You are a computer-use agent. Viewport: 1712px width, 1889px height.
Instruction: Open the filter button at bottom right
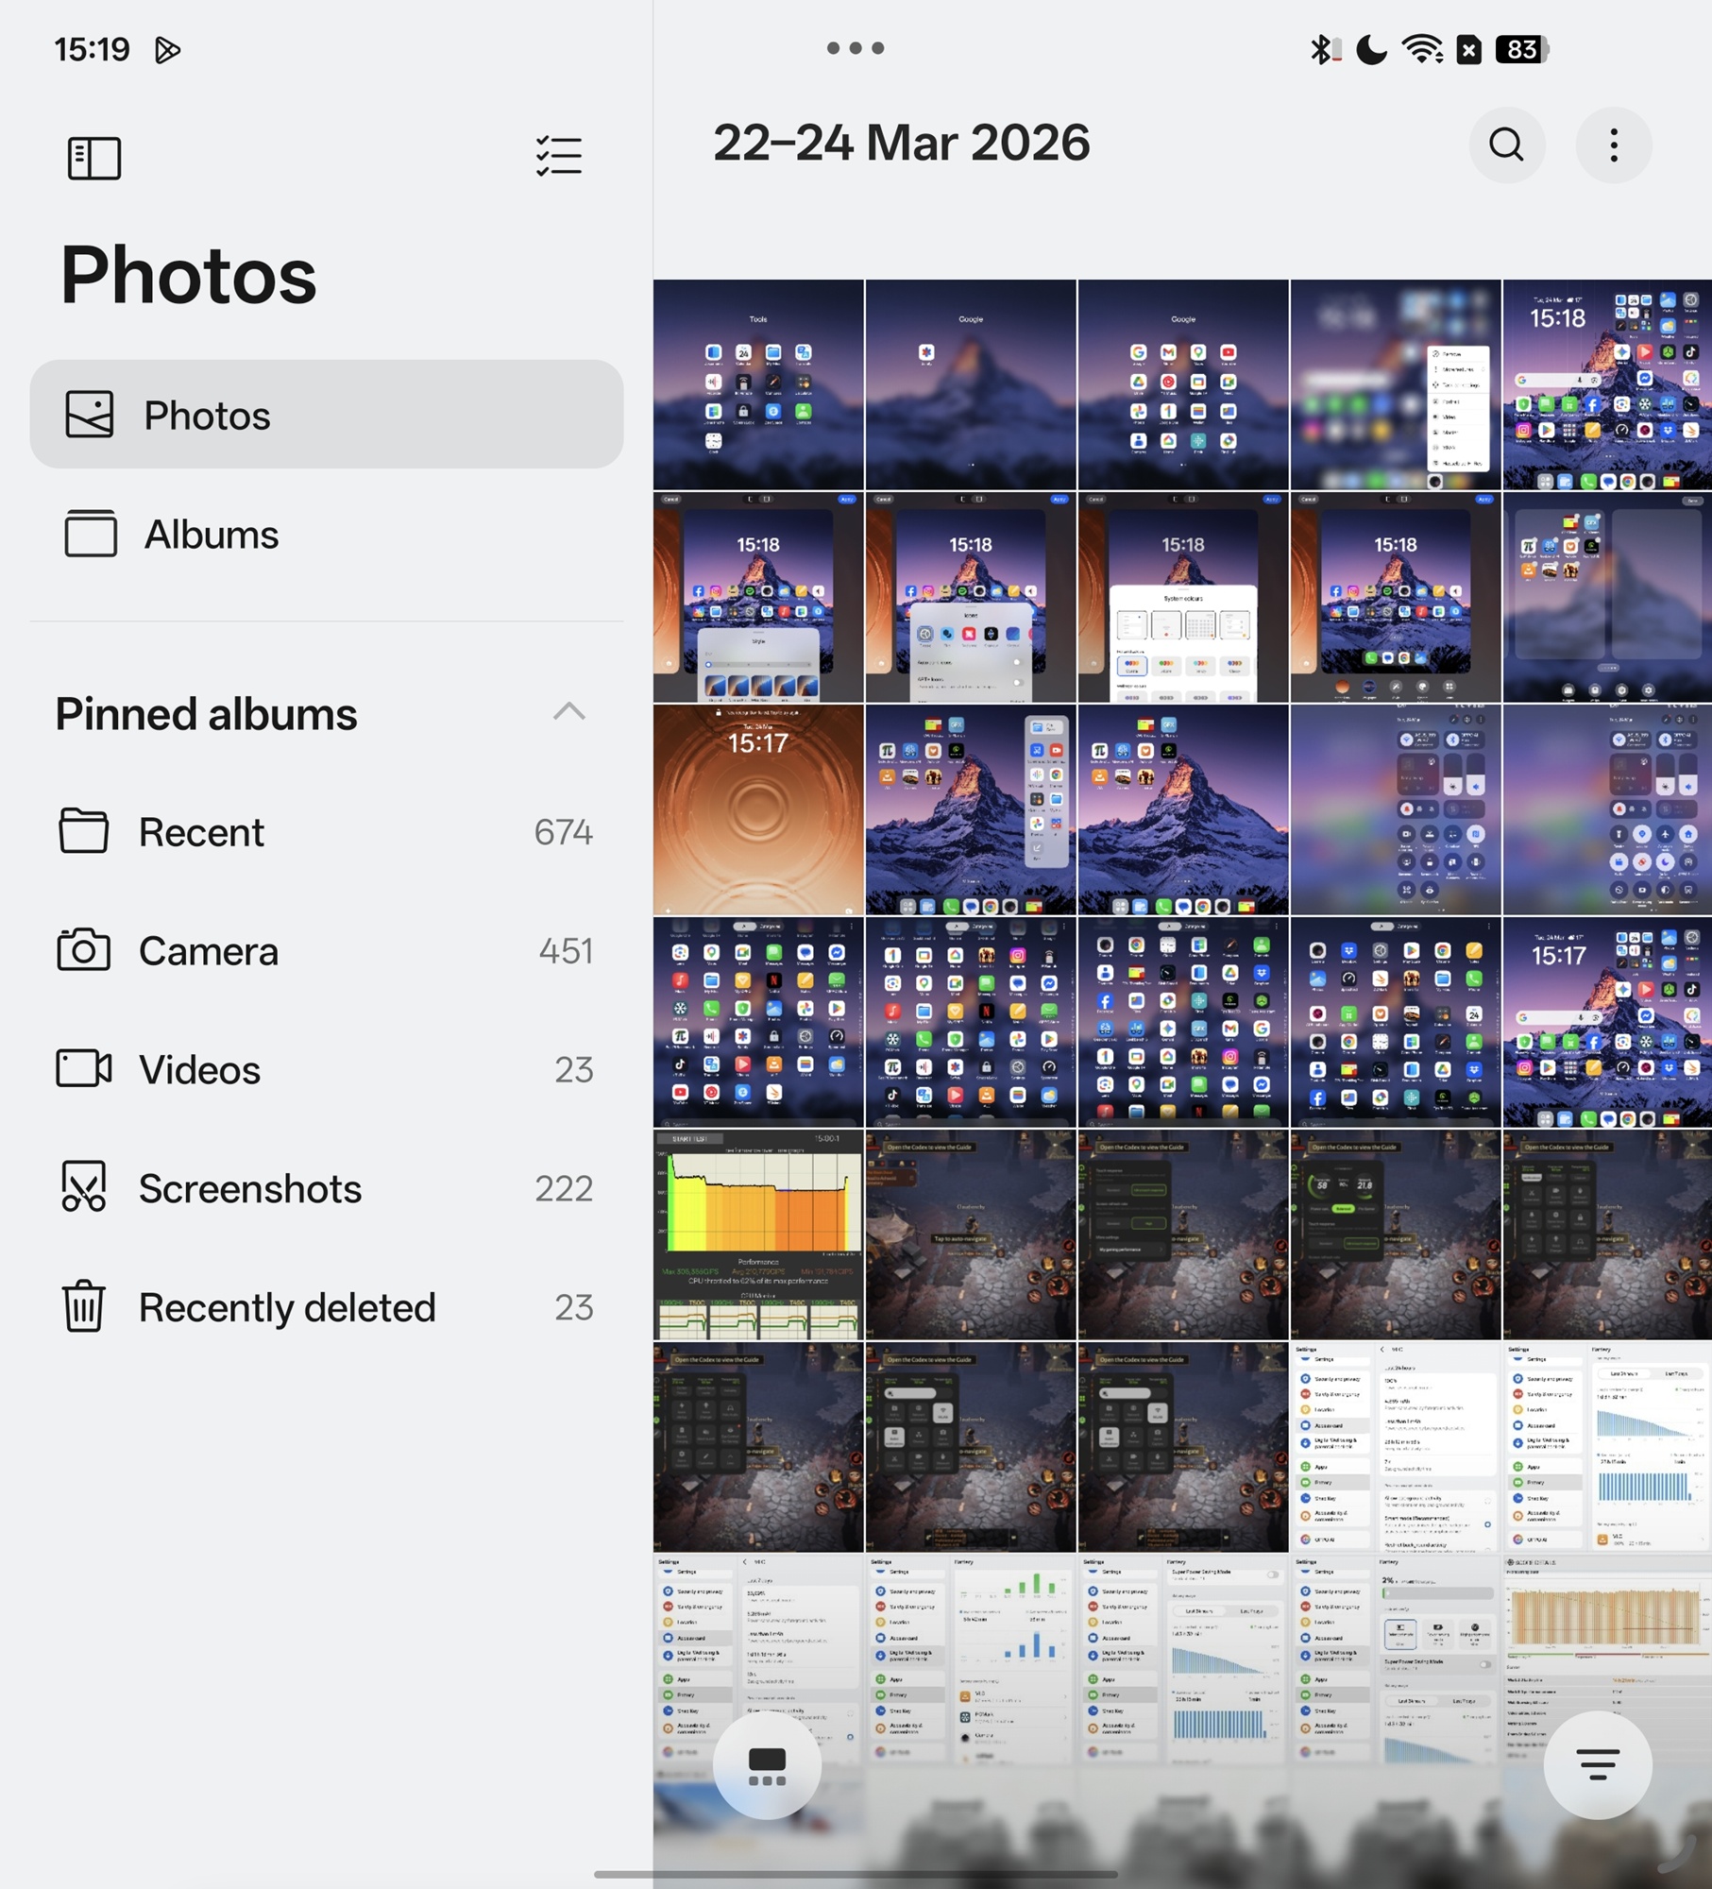(x=1597, y=1765)
